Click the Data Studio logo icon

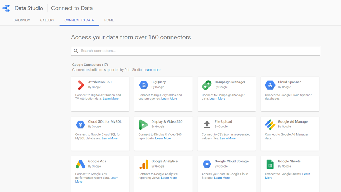click(6, 8)
